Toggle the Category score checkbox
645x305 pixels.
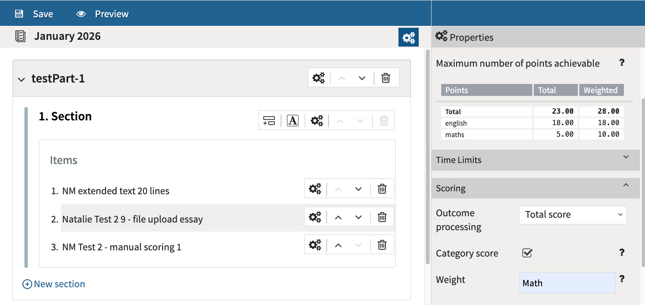(x=527, y=253)
